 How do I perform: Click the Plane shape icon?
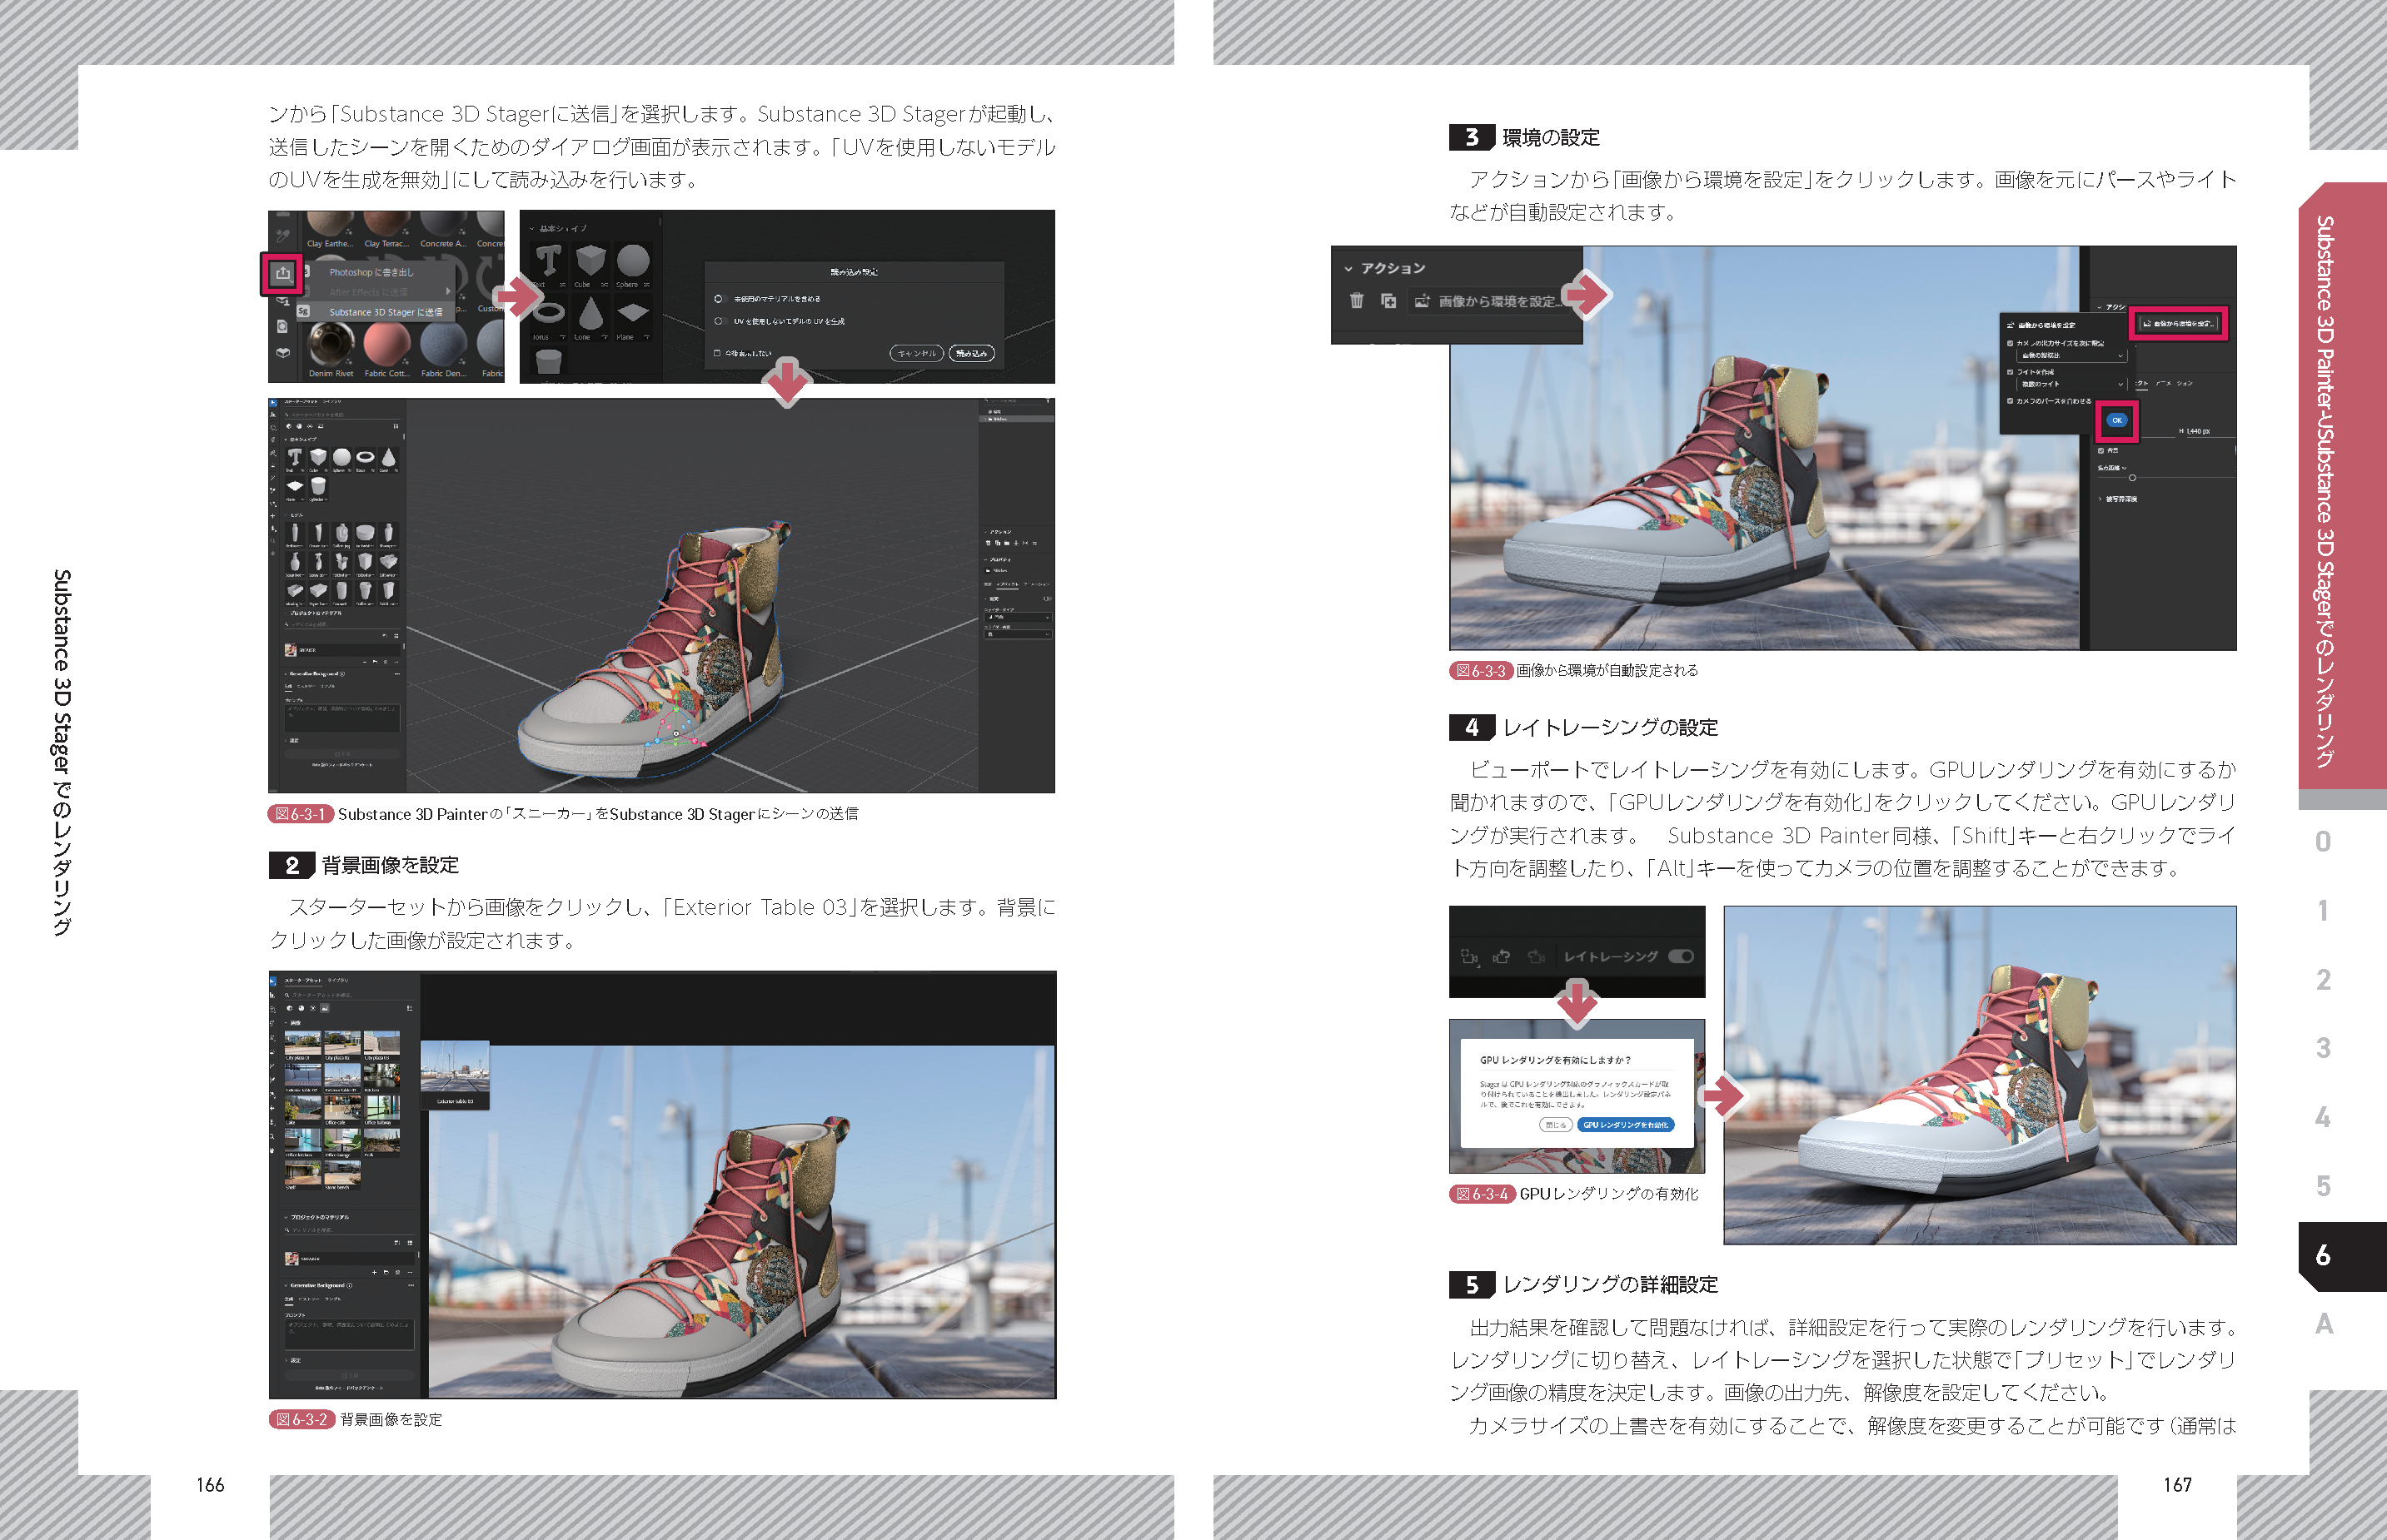tap(632, 315)
